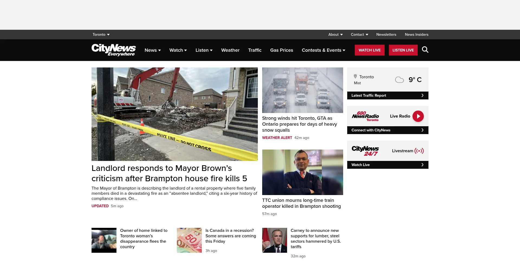Go to the Weather page
The height and width of the screenshot is (269, 520).
230,50
